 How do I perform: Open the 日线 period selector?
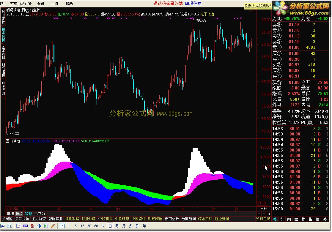(x=264, y=209)
